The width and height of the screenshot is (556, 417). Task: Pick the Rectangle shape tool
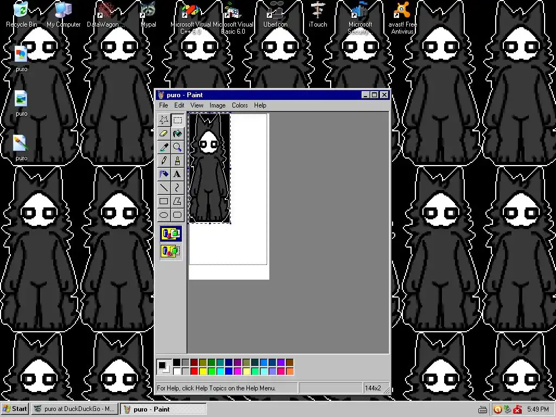[x=164, y=201]
